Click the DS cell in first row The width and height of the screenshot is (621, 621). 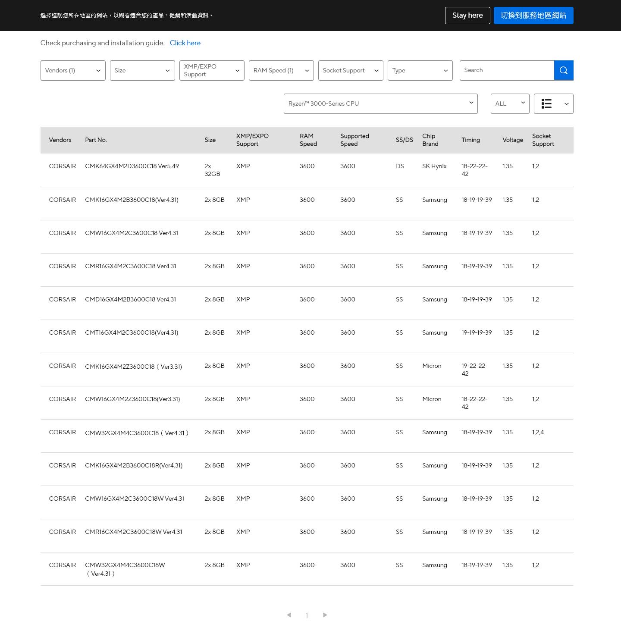(400, 166)
